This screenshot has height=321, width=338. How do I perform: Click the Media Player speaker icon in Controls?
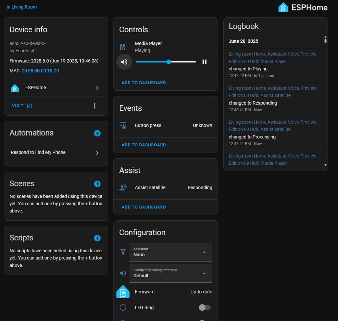click(x=123, y=47)
